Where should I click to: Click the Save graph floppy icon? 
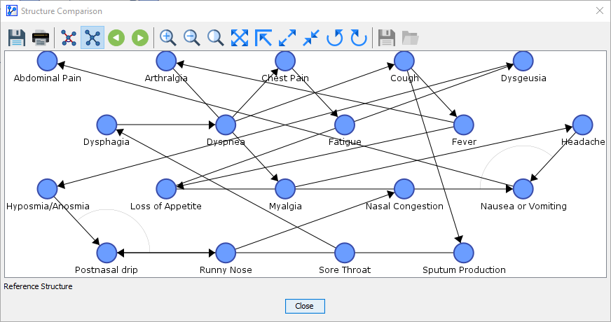(x=17, y=38)
